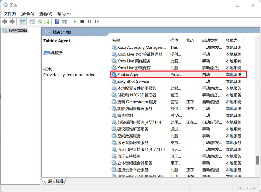Click the gear icon of Xbox Accessory Management row
Image resolution: width=261 pixels, height=192 pixels.
114,47
